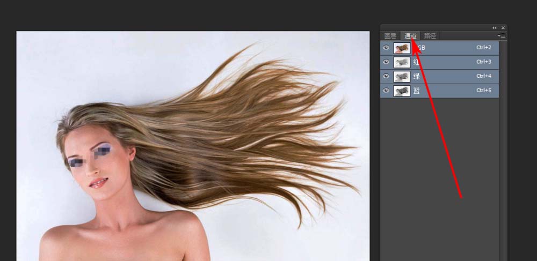The height and width of the screenshot is (261, 537).
Task: Collapse the panel with the double-arrow icon
Action: [495, 27]
